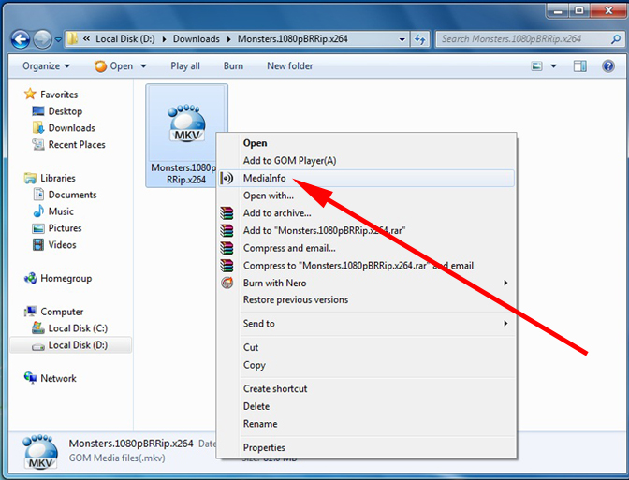Expand the Organize dropdown menu
This screenshot has width=629, height=480.
pyautogui.click(x=46, y=66)
